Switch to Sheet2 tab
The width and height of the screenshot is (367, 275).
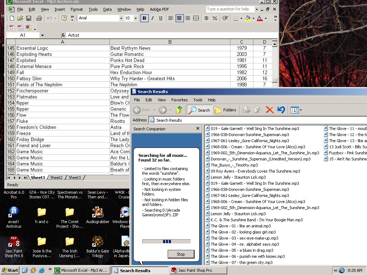[x=56, y=178]
